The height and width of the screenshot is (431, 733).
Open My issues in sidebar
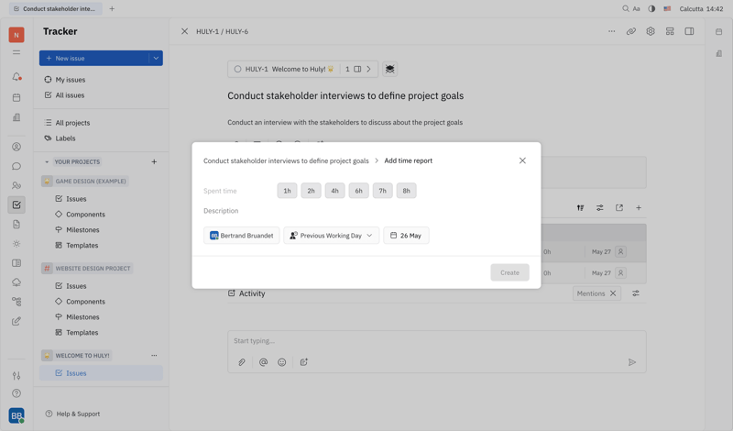pos(70,80)
